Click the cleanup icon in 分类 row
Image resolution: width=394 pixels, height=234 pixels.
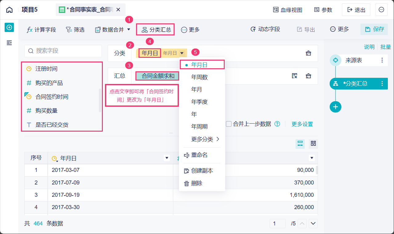[x=308, y=53]
